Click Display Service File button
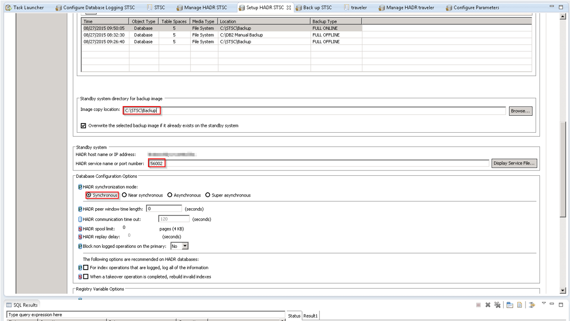This screenshot has height=321, width=570. 514,164
